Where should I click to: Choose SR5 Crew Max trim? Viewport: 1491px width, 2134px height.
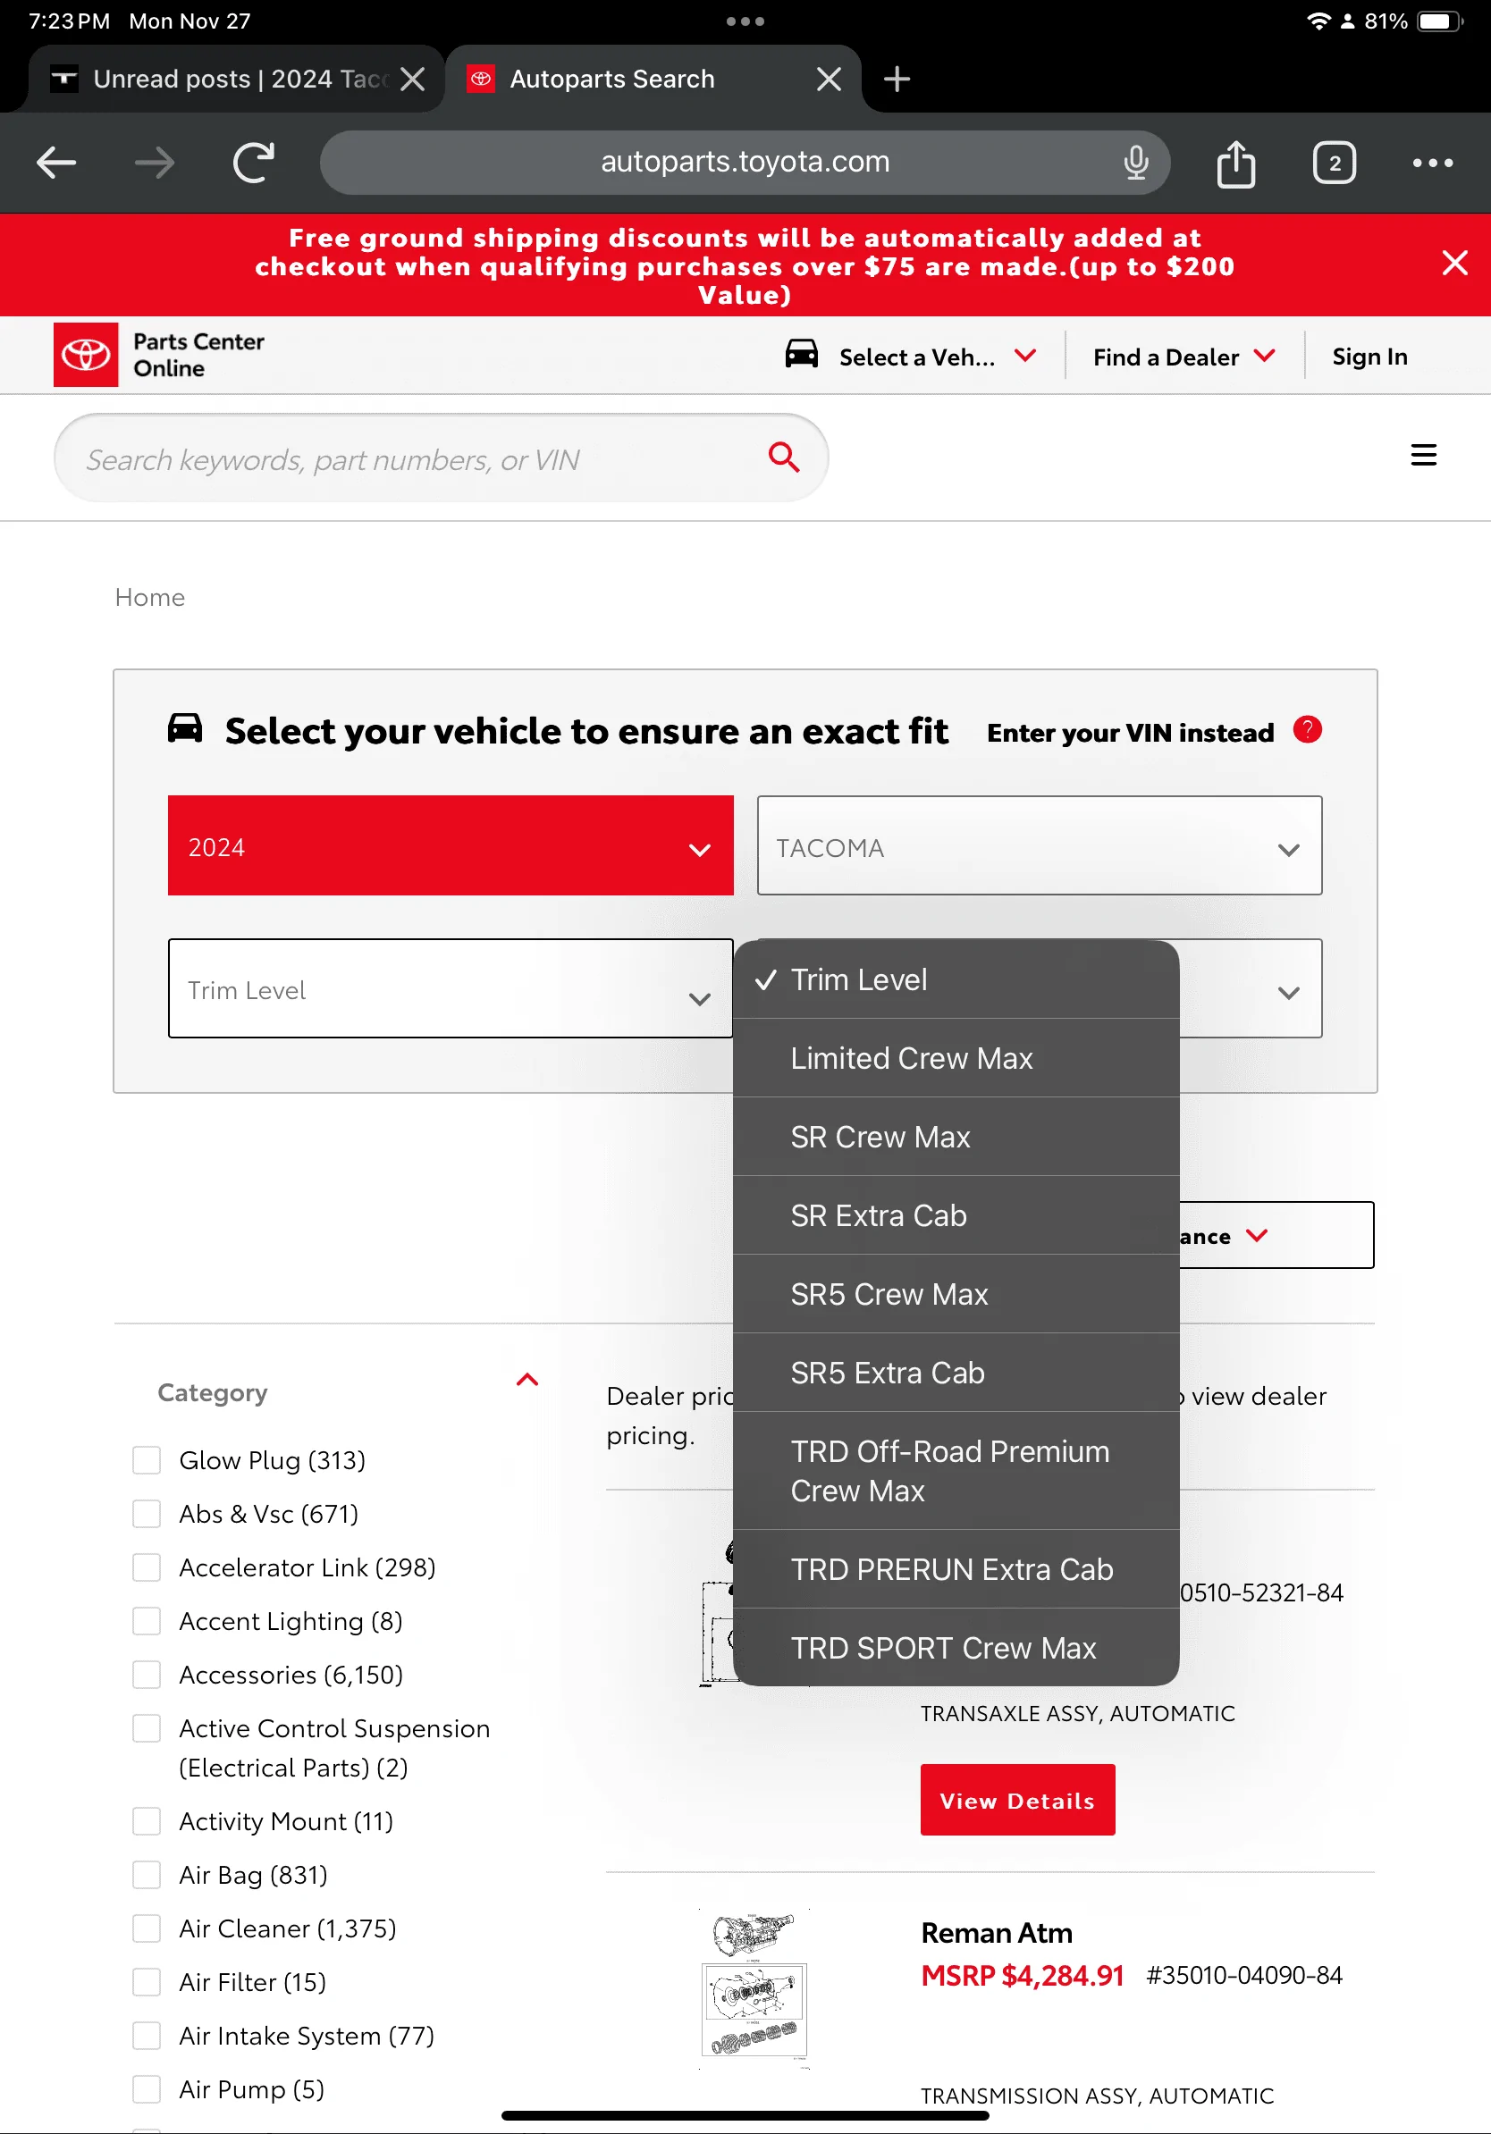956,1294
